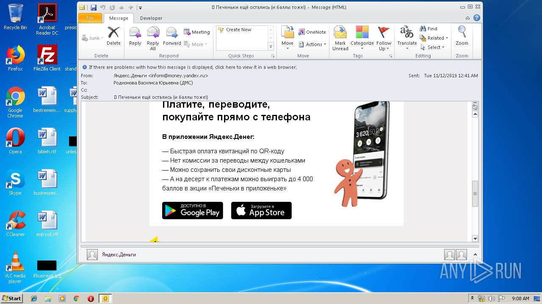542x304 pixels.
Task: Click Create New quick step
Action: 238,30
